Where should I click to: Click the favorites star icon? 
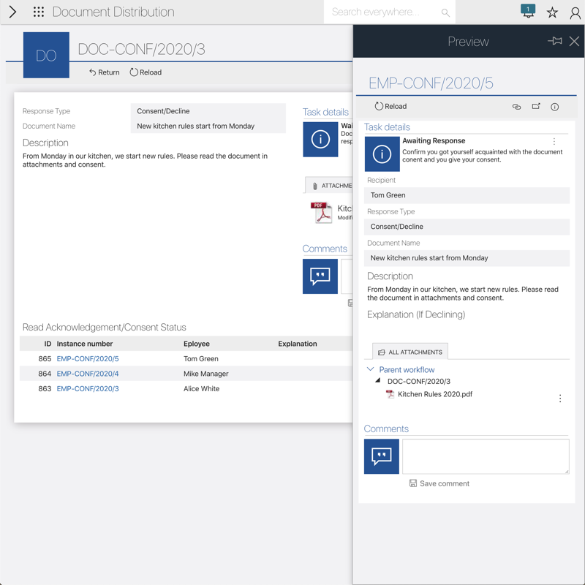(552, 12)
